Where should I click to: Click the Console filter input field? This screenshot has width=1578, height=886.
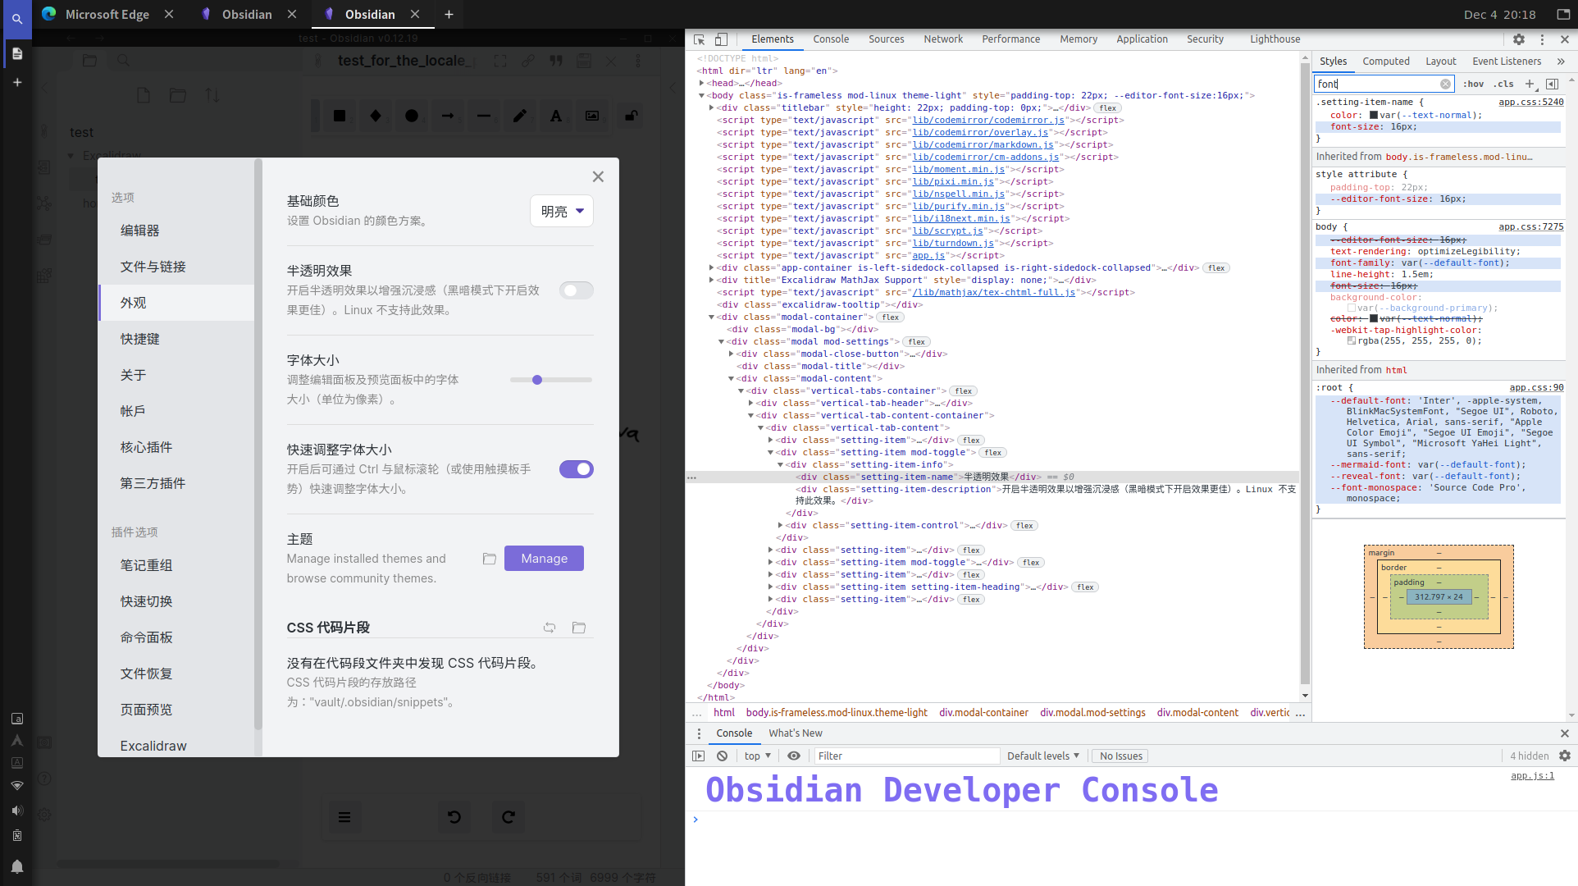point(902,756)
